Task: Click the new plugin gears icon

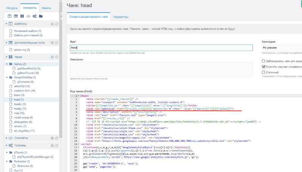Action: (x=34, y=16)
